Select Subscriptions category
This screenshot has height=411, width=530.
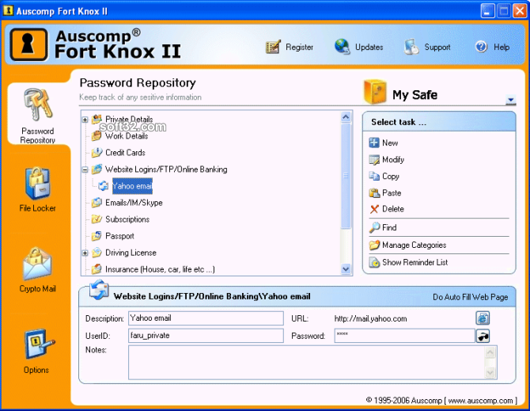(x=127, y=219)
